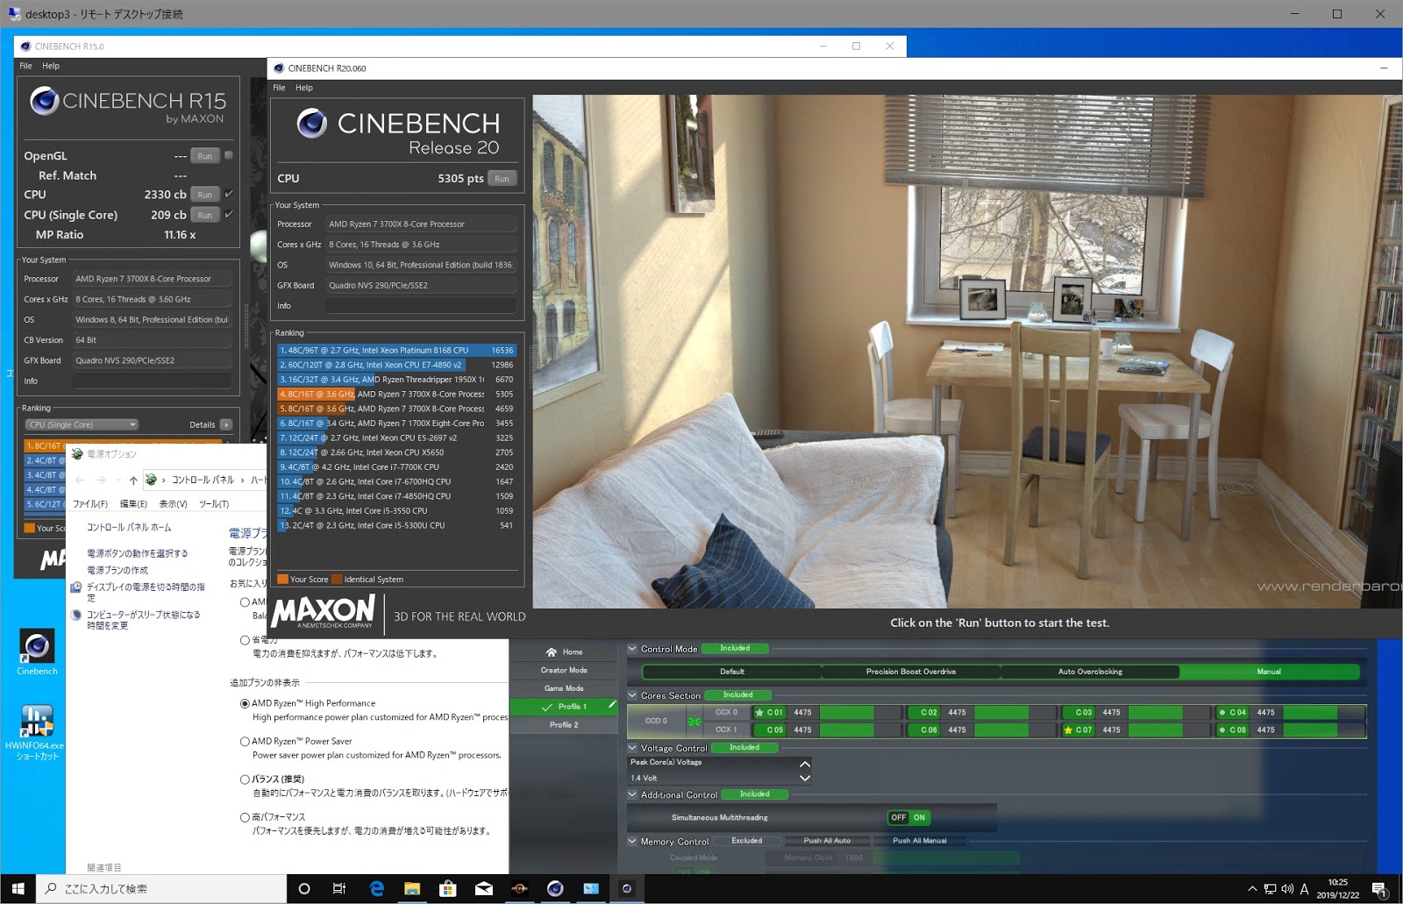Run the OpenGL test in Cinebench R15
1403x904 pixels.
coord(204,156)
